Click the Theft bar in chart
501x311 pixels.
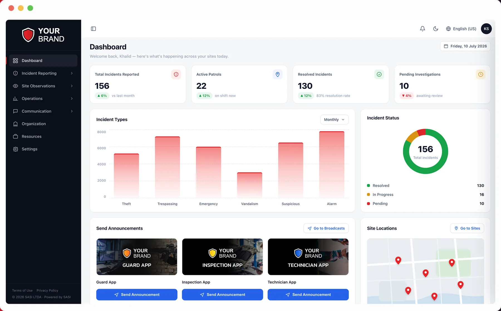(x=126, y=176)
